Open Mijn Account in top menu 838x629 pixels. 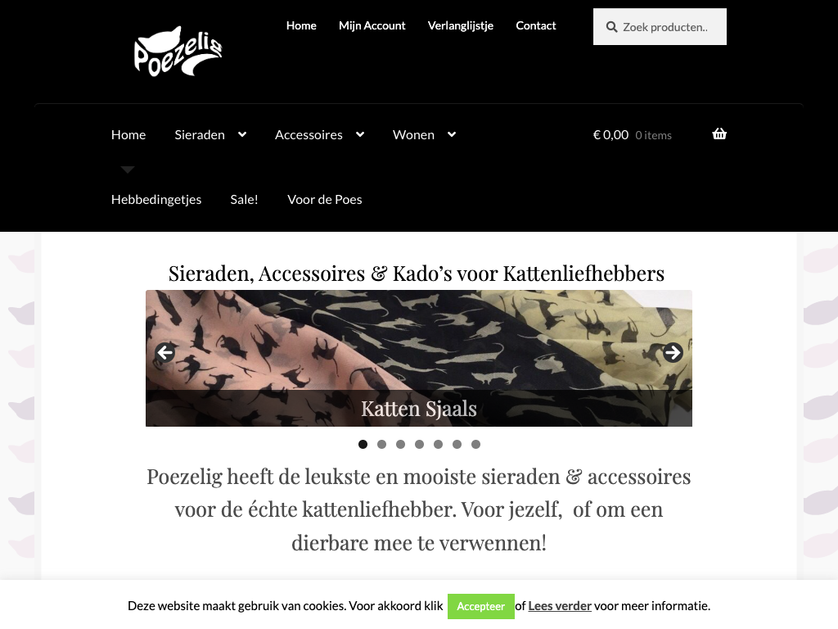point(372,25)
